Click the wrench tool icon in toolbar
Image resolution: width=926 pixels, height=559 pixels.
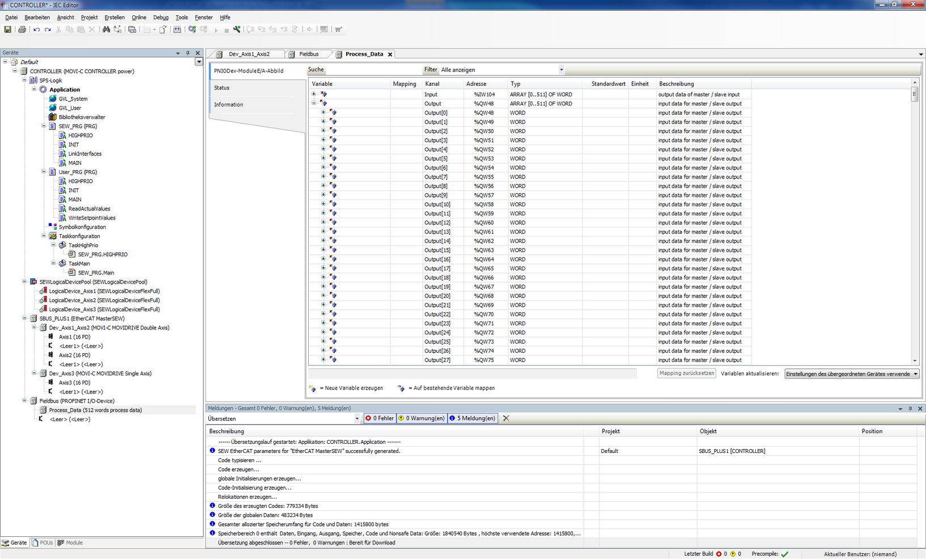[x=237, y=29]
